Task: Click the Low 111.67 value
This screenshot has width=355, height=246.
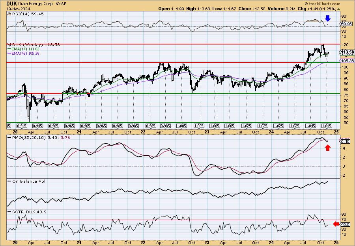Action: tap(224, 9)
